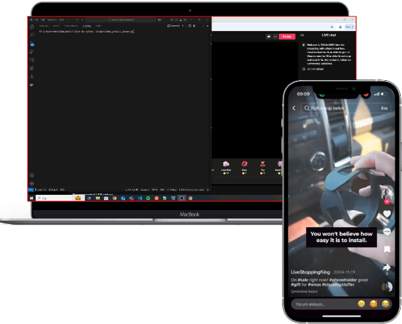Click the red Follow button on TikTok LIVE
Screen dimensions: 402x324
pos(286,36)
